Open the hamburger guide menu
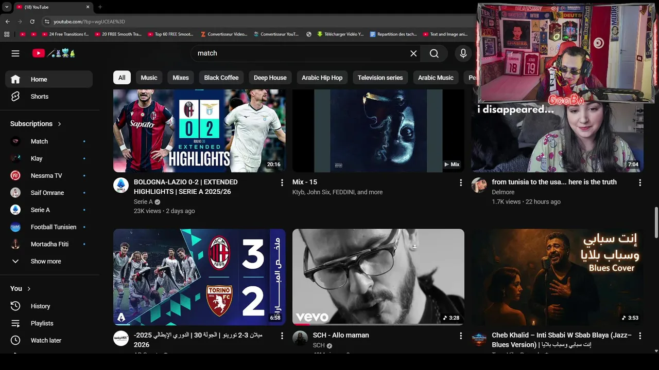659x370 pixels. [x=15, y=53]
